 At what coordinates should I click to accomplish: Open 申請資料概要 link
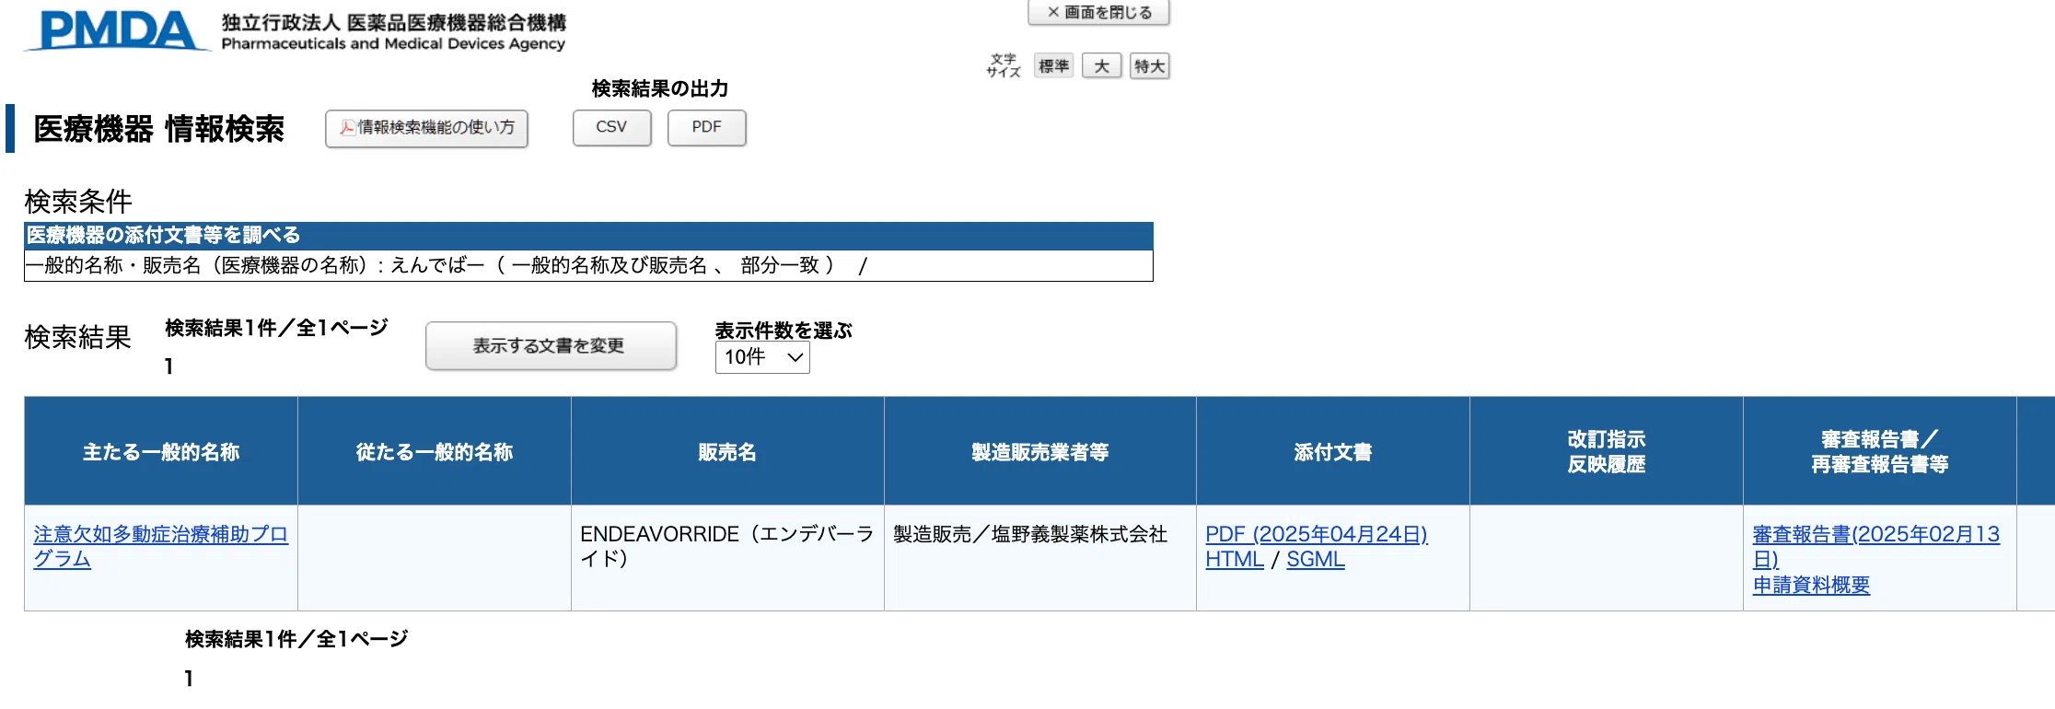tap(1811, 585)
